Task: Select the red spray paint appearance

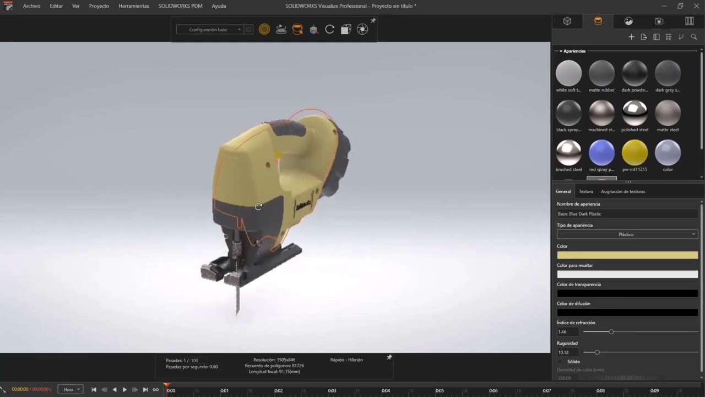Action: pyautogui.click(x=601, y=153)
